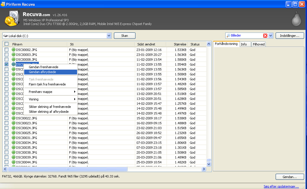Check the box for DSC00003.JPG
The width and height of the screenshot is (307, 189).
pos(7,55)
